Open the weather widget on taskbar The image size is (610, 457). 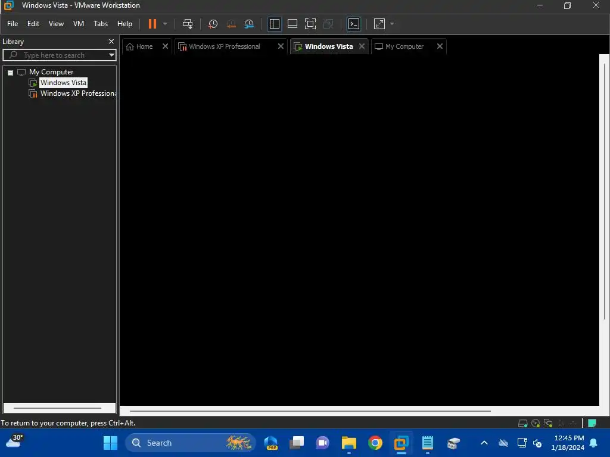[x=14, y=442]
